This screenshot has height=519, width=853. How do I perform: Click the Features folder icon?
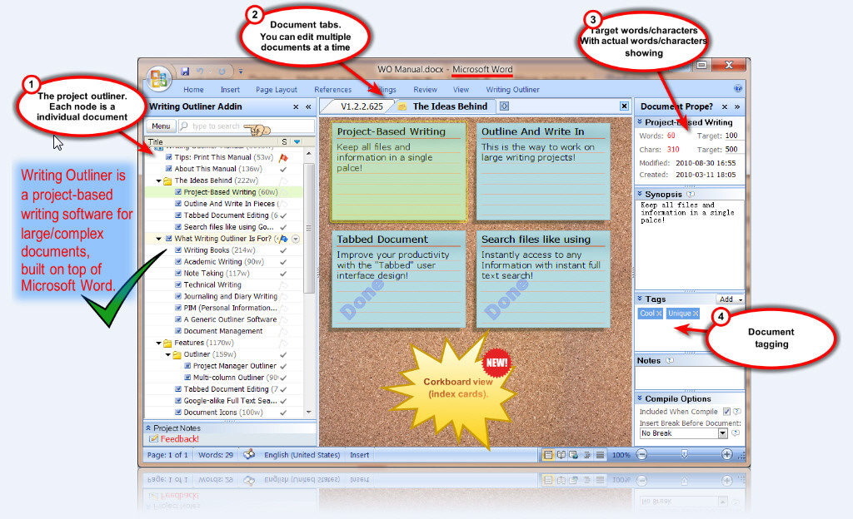pyautogui.click(x=167, y=344)
